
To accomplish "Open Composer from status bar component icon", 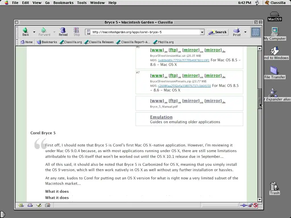I will tap(39, 205).
